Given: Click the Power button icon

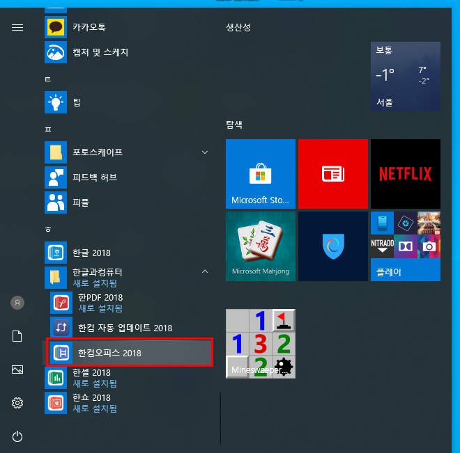Looking at the screenshot, I should [17, 436].
